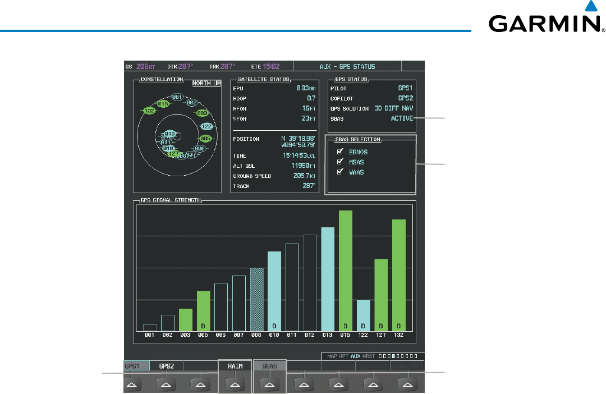
Task: Select satellite 011 in the constellation view
Action: point(166,143)
